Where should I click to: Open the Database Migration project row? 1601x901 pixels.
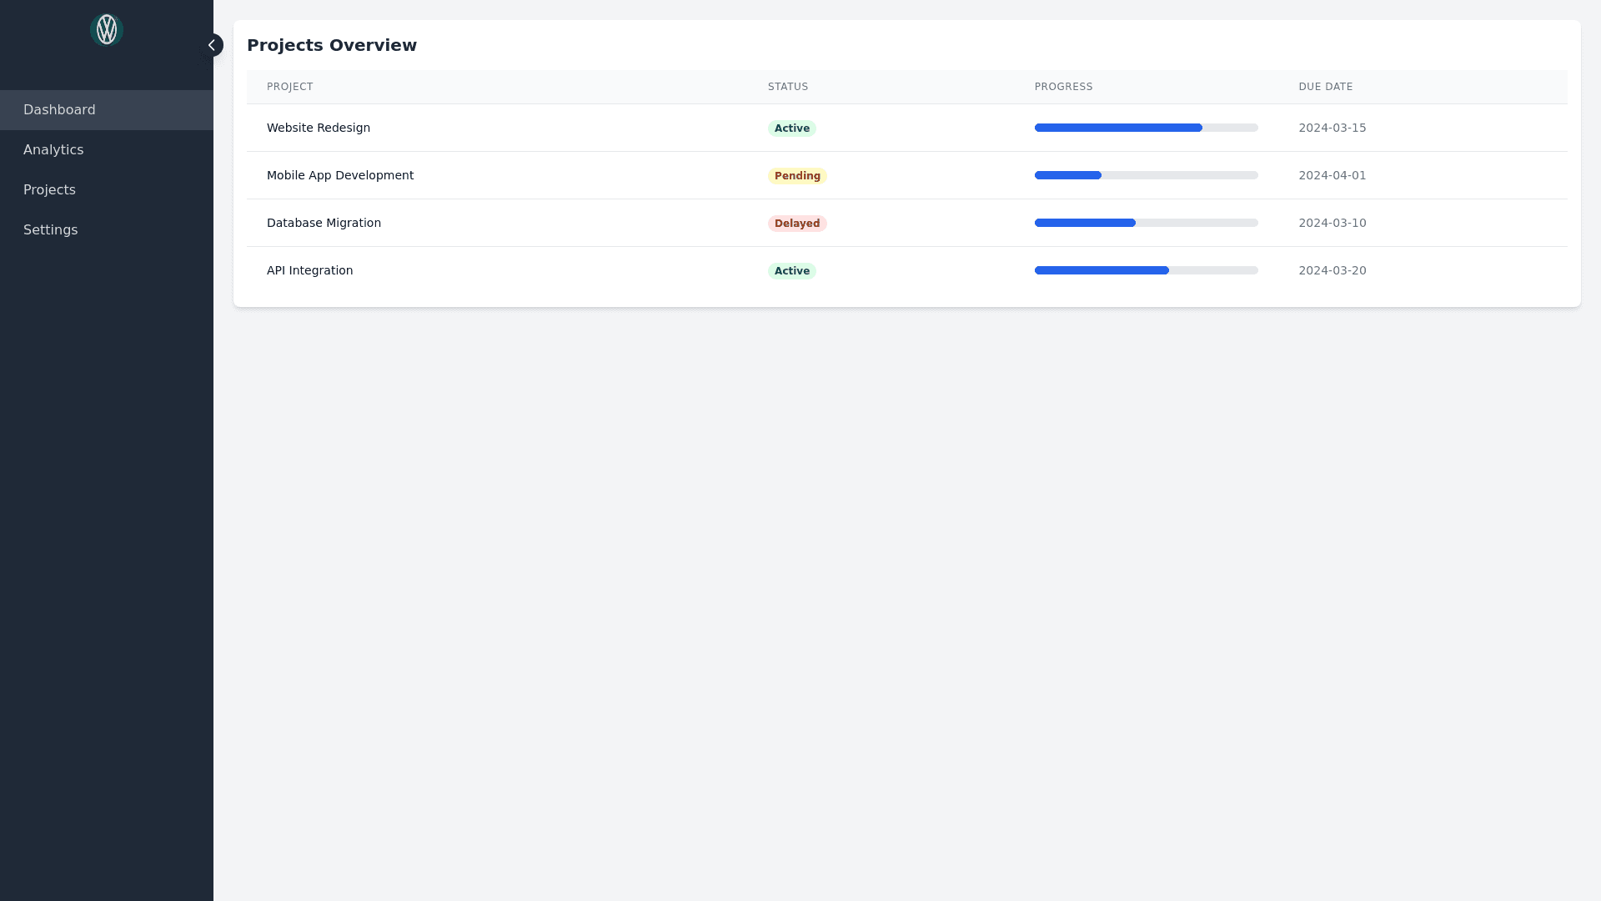tap(324, 223)
